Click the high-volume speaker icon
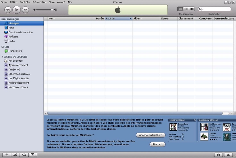236x158 pixels. click(x=56, y=10)
